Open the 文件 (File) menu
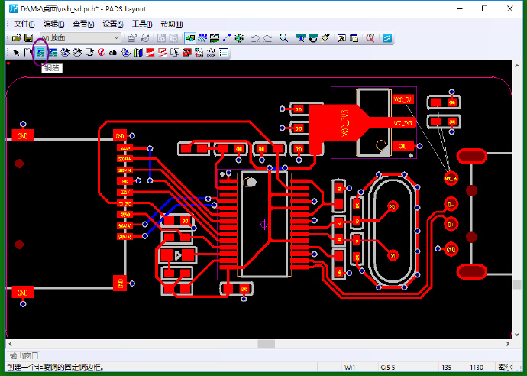 [24, 24]
